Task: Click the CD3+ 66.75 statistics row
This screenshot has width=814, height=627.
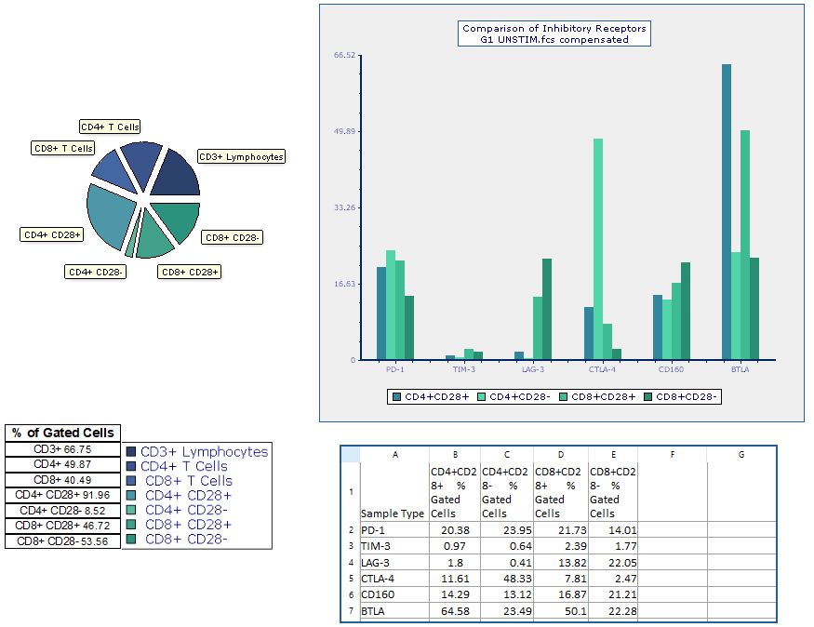Action: pos(63,449)
